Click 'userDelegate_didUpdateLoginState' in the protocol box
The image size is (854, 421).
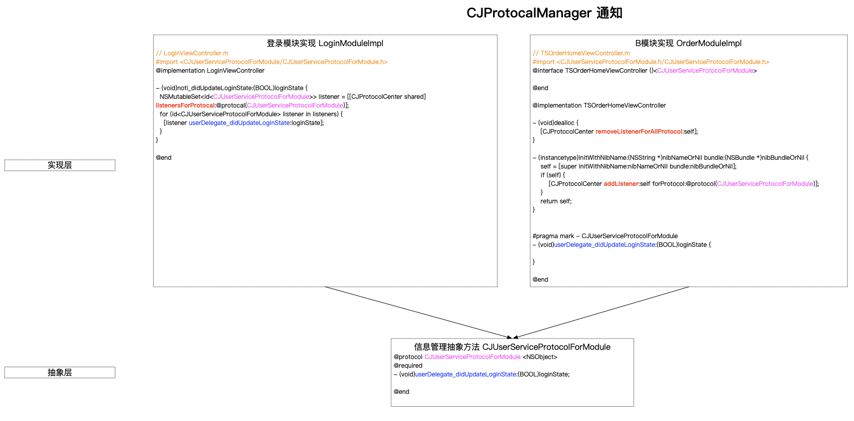coord(466,374)
